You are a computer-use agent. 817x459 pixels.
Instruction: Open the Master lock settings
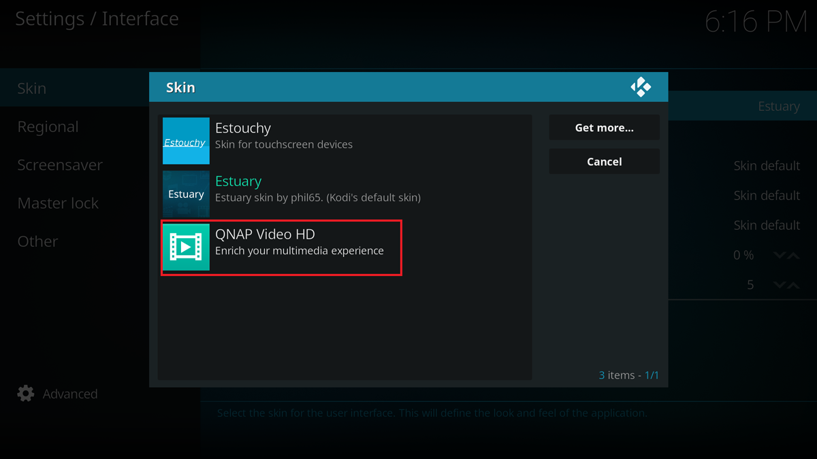[59, 203]
